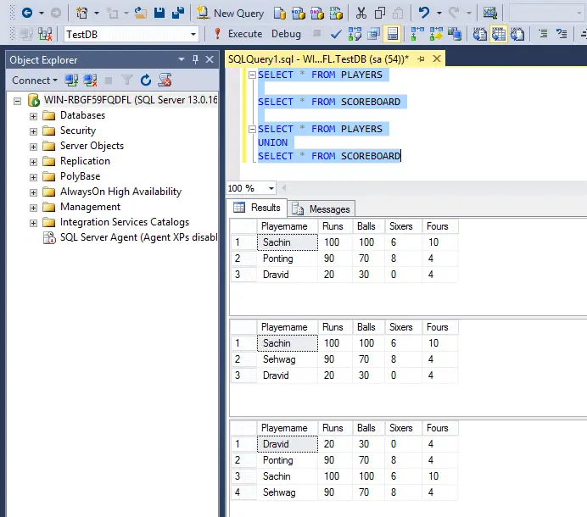Click the New Project icon

point(81,13)
